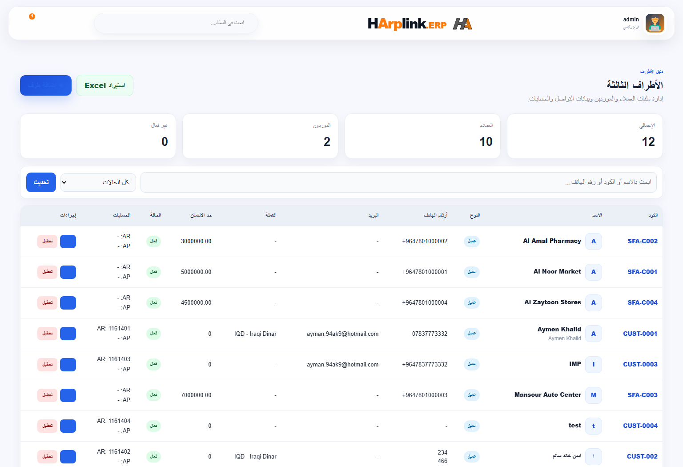Open party code CUST-0004
683x467 pixels.
click(x=640, y=426)
